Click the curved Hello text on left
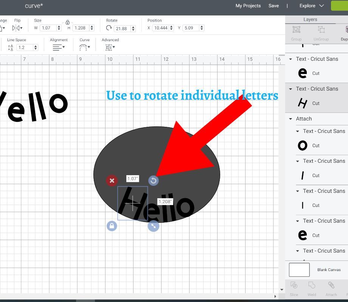 (x=33, y=106)
